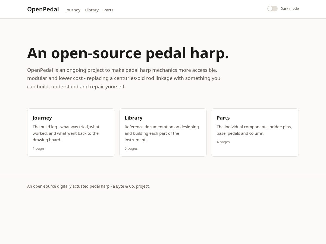Open the Library card heading

pyautogui.click(x=133, y=118)
